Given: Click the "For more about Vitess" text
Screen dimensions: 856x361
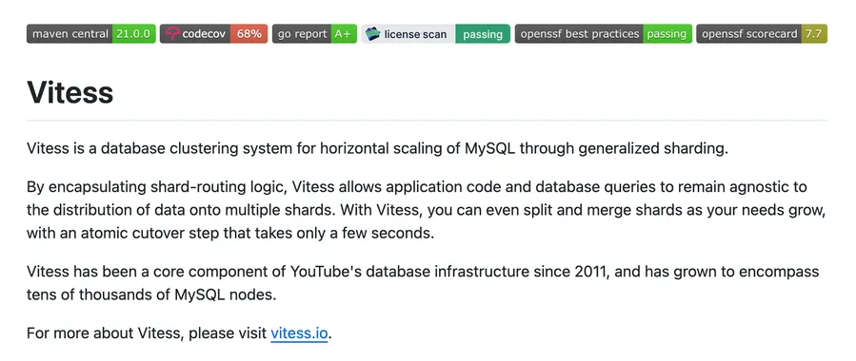Looking at the screenshot, I should tap(147, 332).
